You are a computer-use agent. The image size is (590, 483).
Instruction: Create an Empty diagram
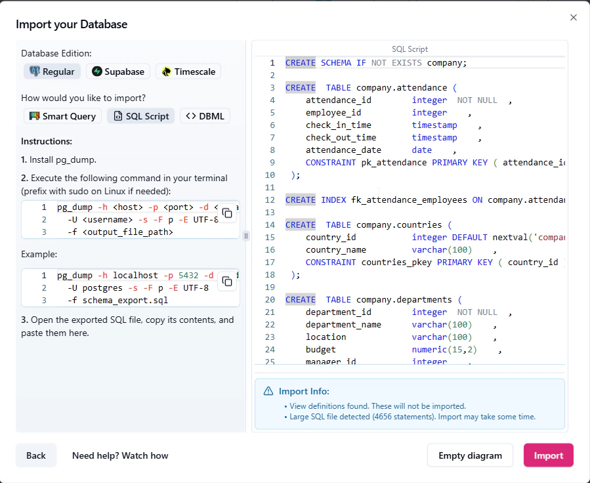(470, 455)
